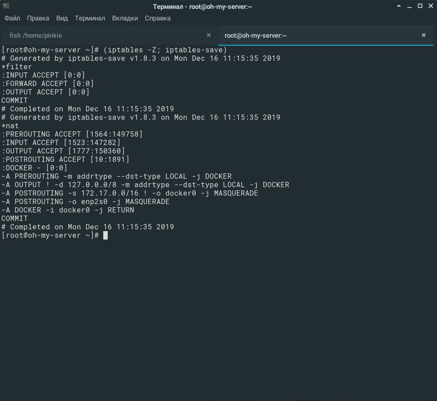Open the Терминал menu
The width and height of the screenshot is (437, 401).
tap(90, 18)
